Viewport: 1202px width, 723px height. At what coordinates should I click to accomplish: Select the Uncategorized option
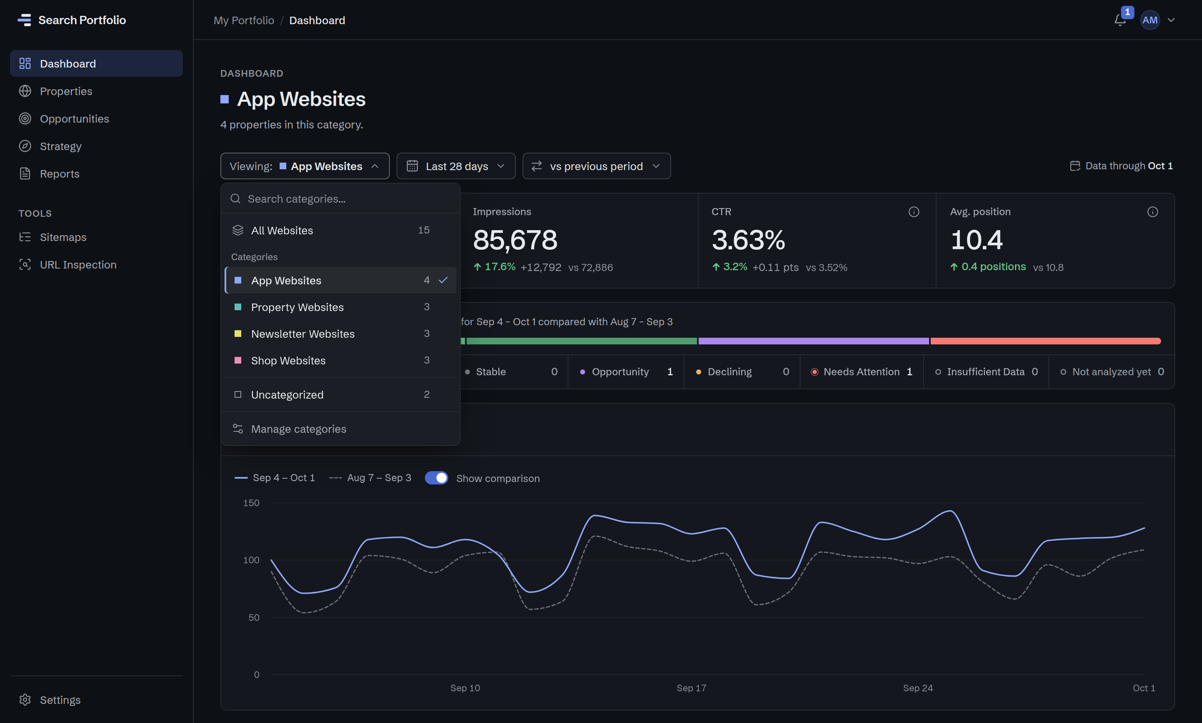click(x=341, y=394)
